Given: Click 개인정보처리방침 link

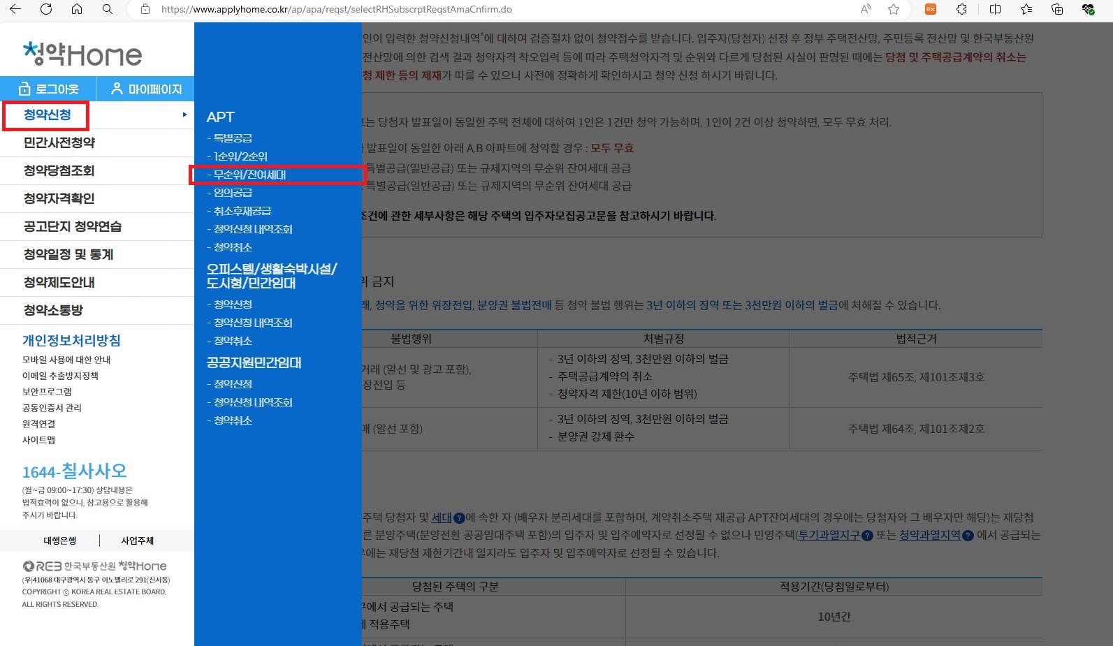Looking at the screenshot, I should [x=71, y=340].
